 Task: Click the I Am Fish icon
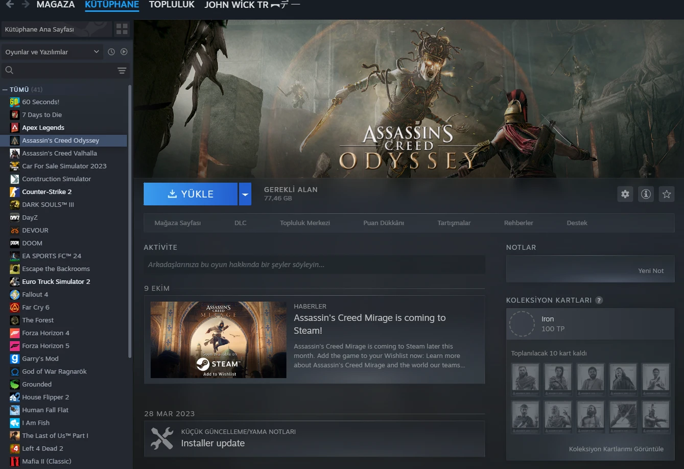15,423
